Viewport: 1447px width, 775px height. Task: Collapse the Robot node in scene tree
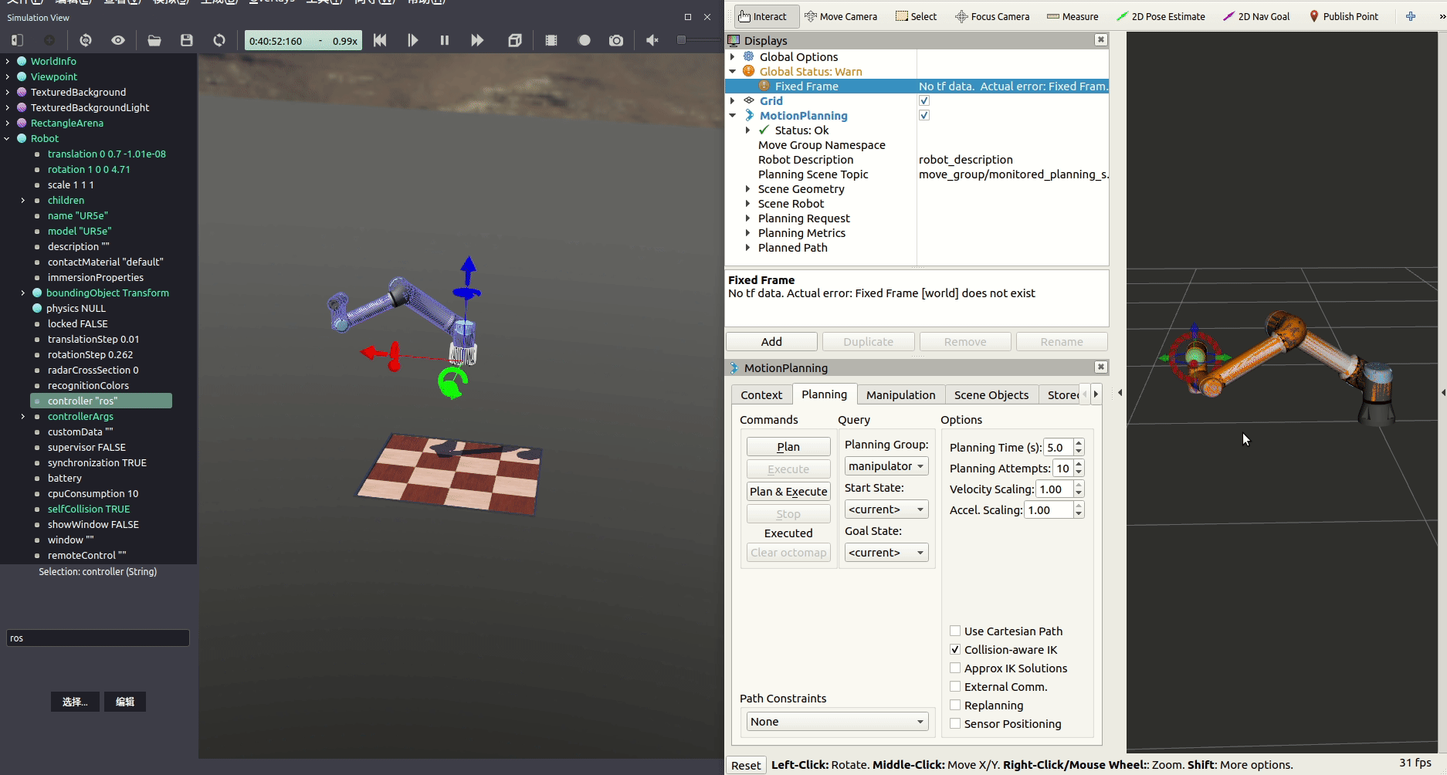pos(8,138)
